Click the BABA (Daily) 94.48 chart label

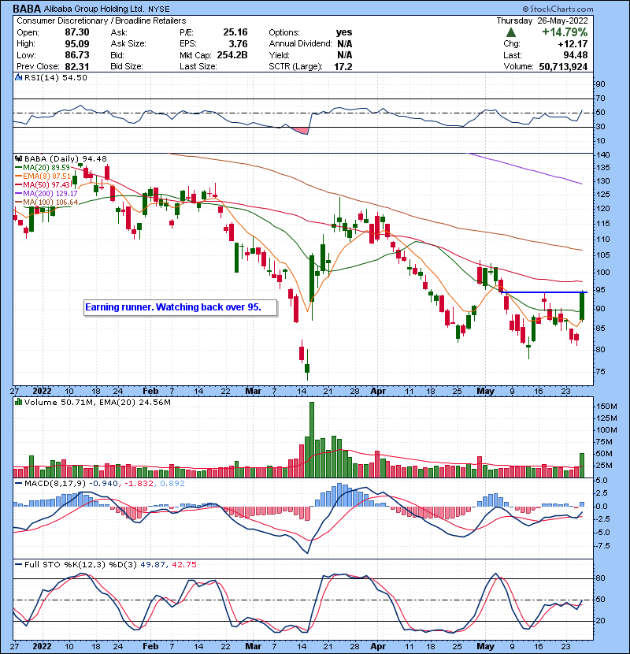pyautogui.click(x=65, y=158)
